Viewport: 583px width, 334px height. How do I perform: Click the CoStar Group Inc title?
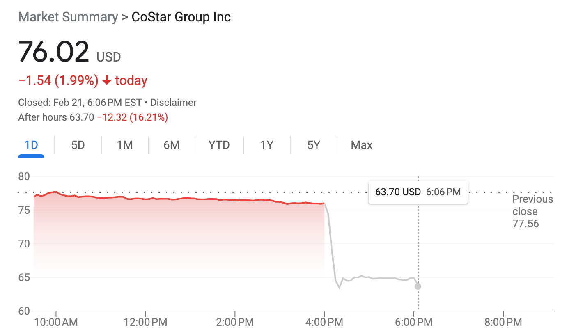[x=181, y=17]
